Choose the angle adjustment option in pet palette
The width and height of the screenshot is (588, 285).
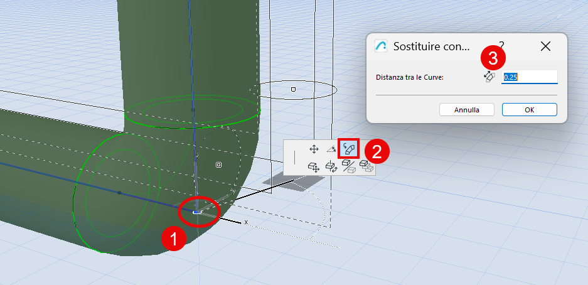(x=331, y=149)
